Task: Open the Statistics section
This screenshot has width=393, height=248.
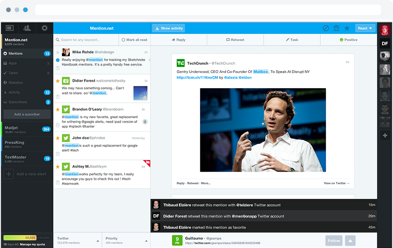Action: click(x=19, y=82)
